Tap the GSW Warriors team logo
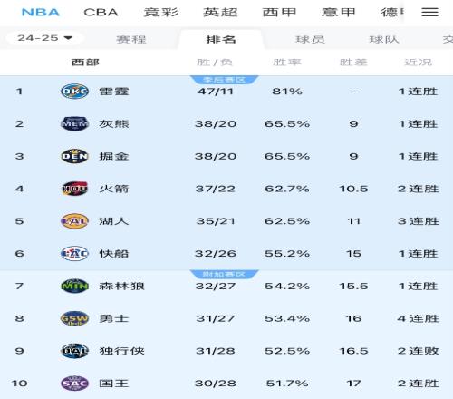453x399 pixels. [74, 318]
